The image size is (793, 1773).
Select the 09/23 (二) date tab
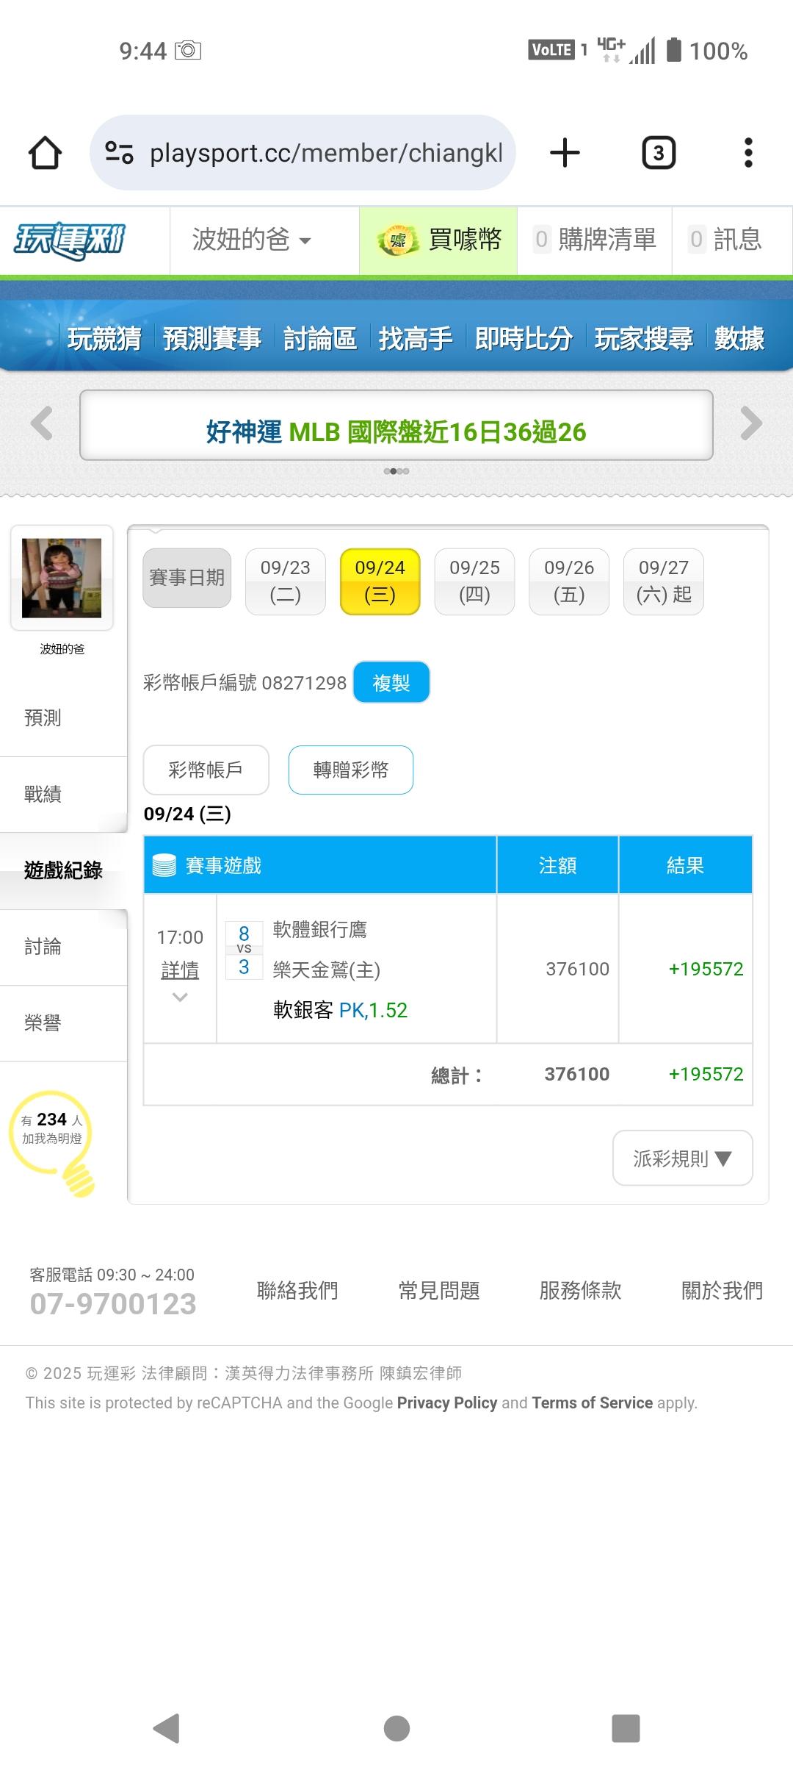click(285, 581)
